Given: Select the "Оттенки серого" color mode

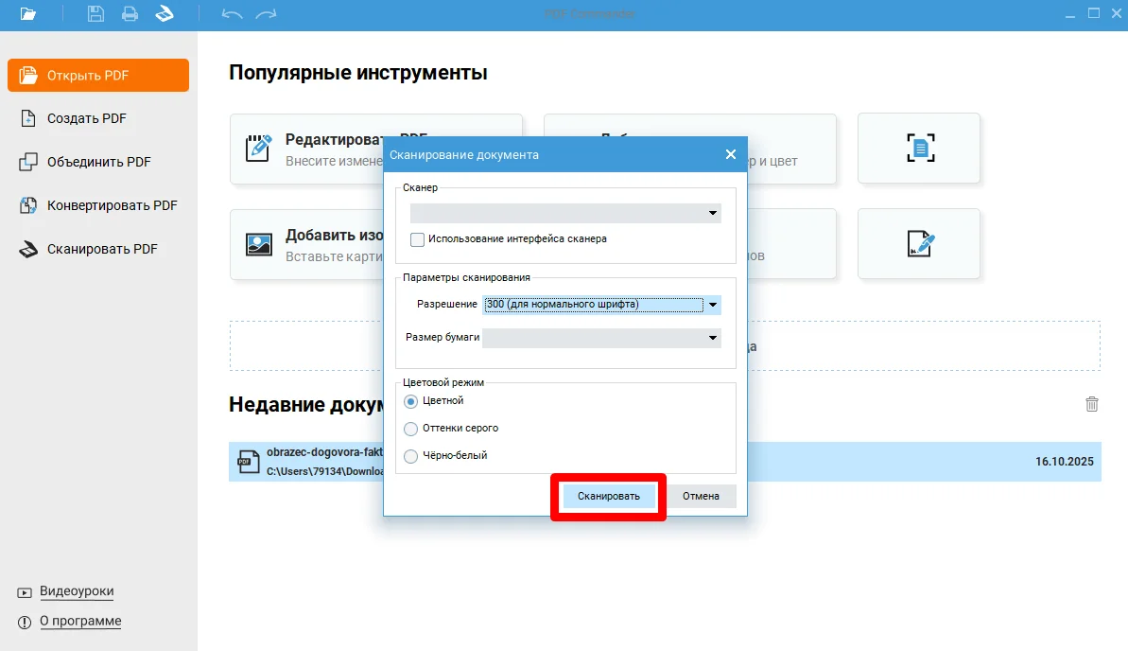Looking at the screenshot, I should (x=410, y=429).
